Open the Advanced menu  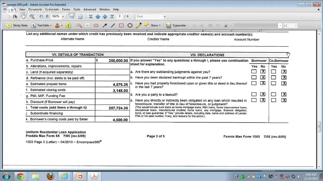90,9
